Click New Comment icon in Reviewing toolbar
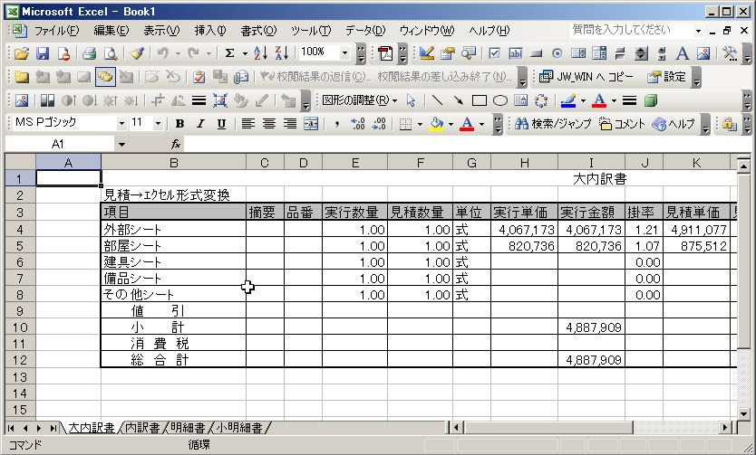The height and width of the screenshot is (455, 756). (x=21, y=77)
